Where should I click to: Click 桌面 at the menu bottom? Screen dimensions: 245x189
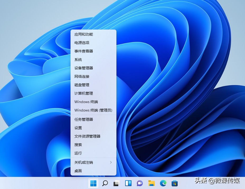coord(78,171)
